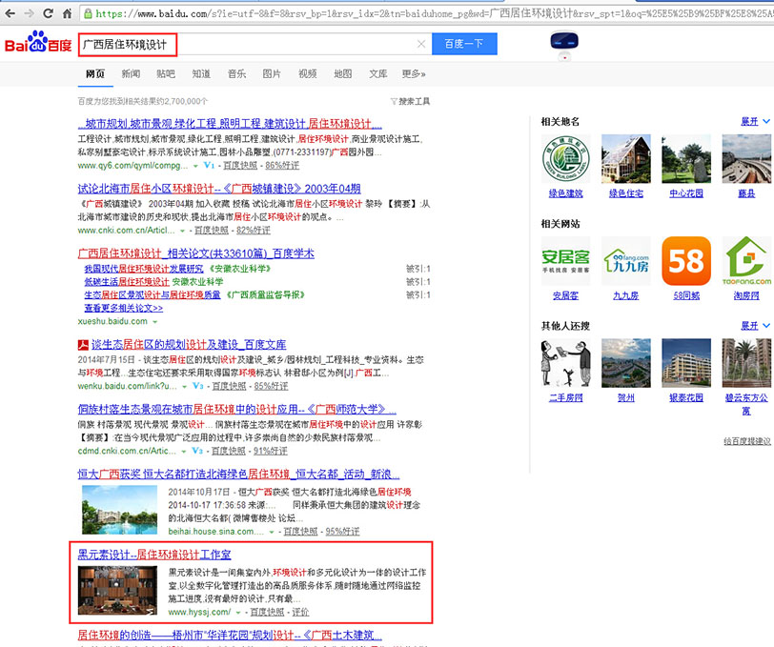Open 恒大广西获奖 恒大名都 result link
The image size is (774, 647).
pos(238,475)
